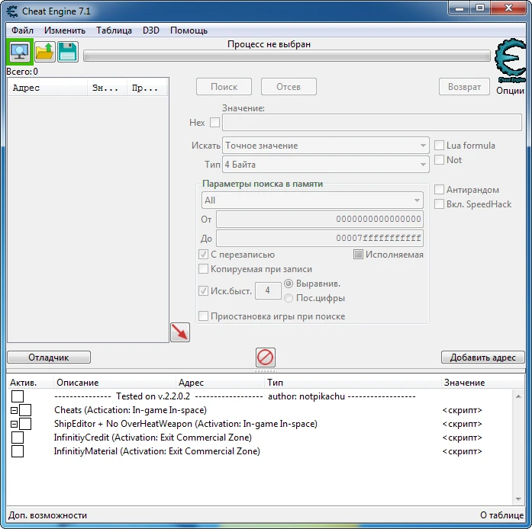Click the fast scan alignment value field
The image size is (532, 529).
pyautogui.click(x=268, y=290)
